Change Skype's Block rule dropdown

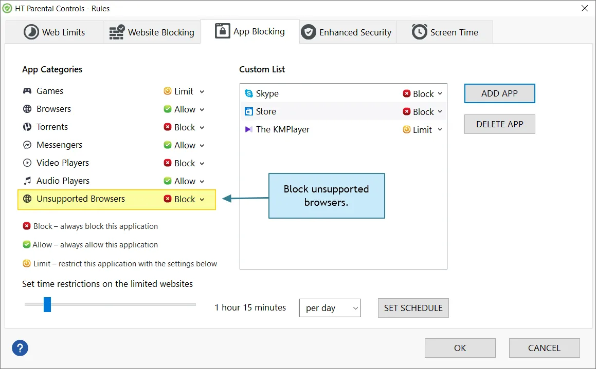[423, 94]
